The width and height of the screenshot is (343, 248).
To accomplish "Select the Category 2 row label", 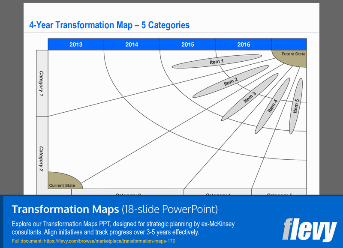I will [42, 158].
